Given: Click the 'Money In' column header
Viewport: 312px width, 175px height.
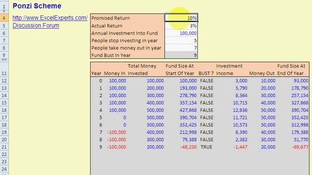Looking at the screenshot, I should click(115, 73).
